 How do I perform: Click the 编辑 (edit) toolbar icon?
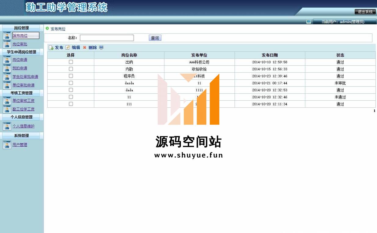(68, 47)
